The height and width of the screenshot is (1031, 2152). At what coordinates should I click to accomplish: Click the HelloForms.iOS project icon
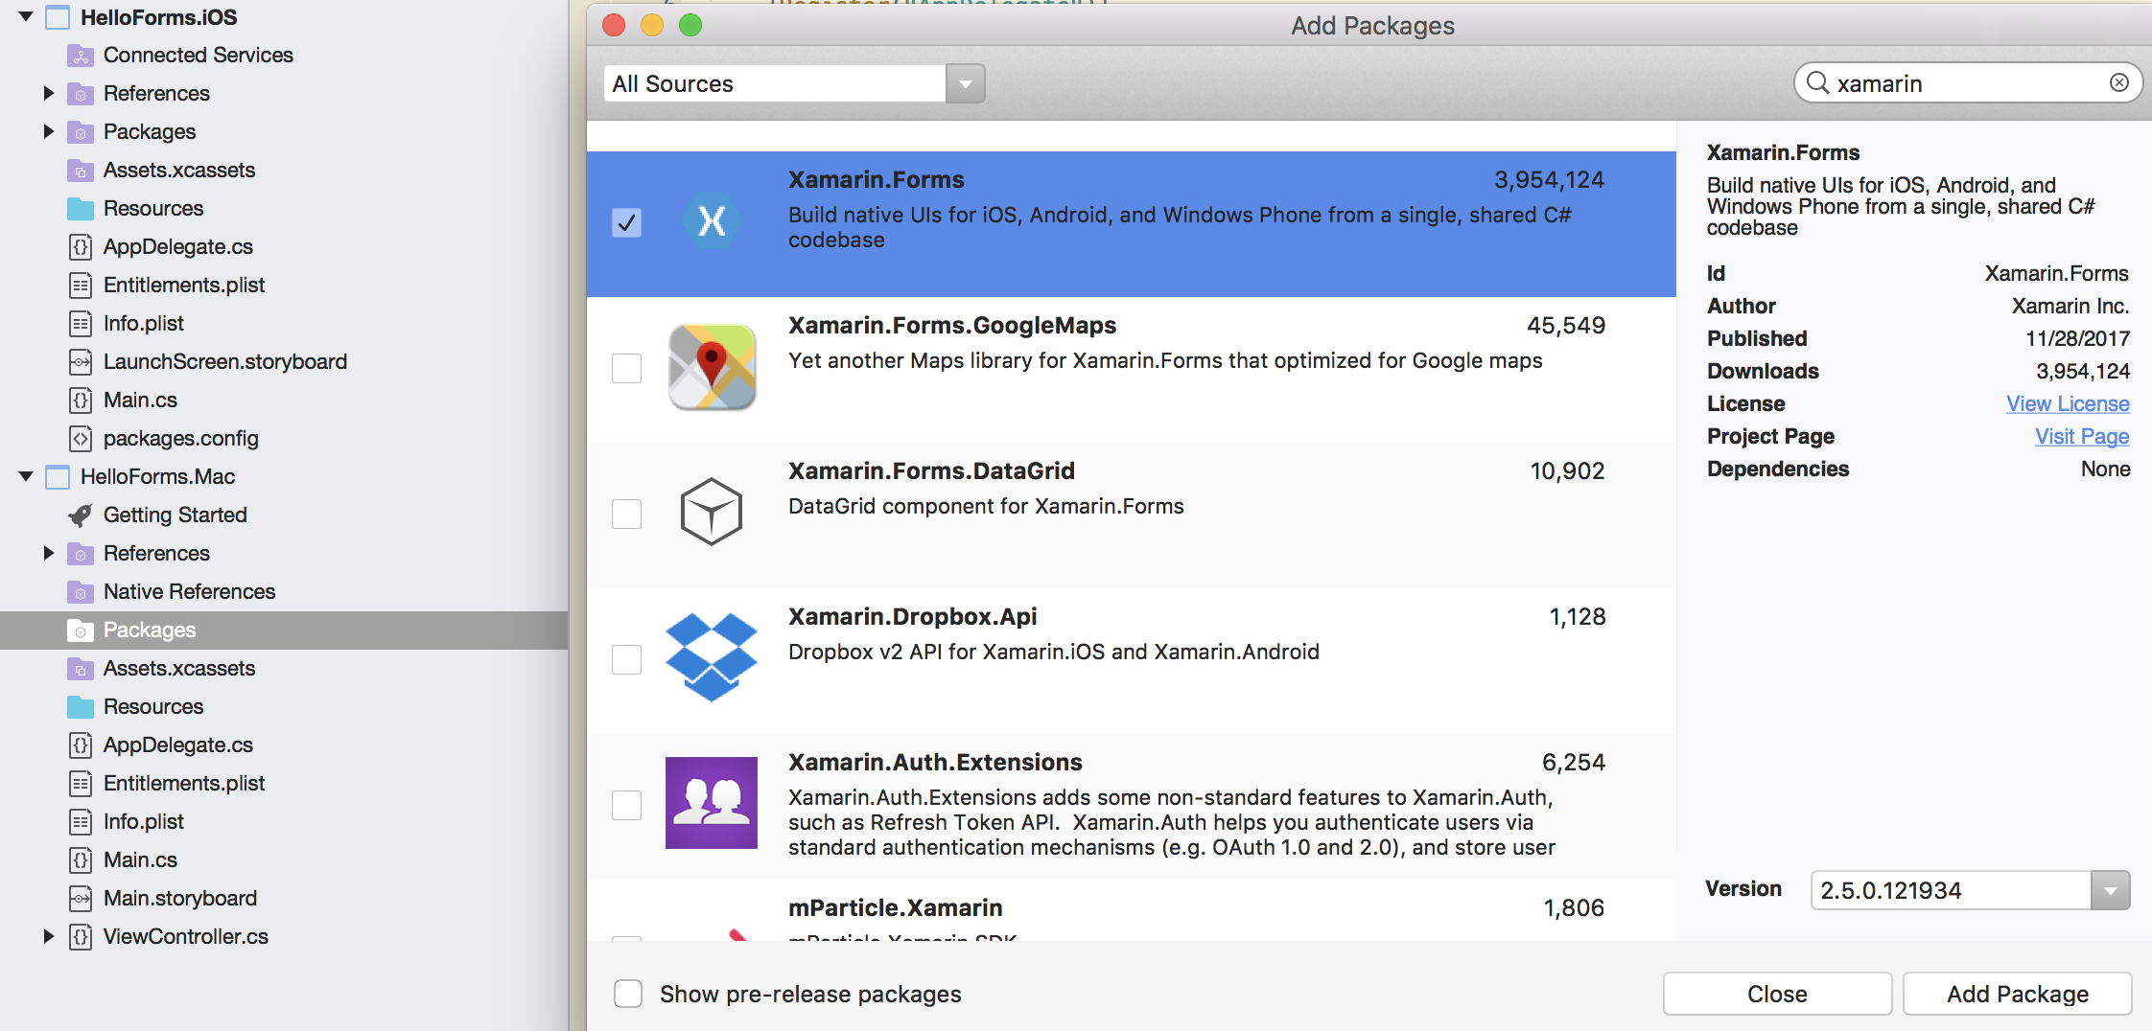(x=58, y=17)
